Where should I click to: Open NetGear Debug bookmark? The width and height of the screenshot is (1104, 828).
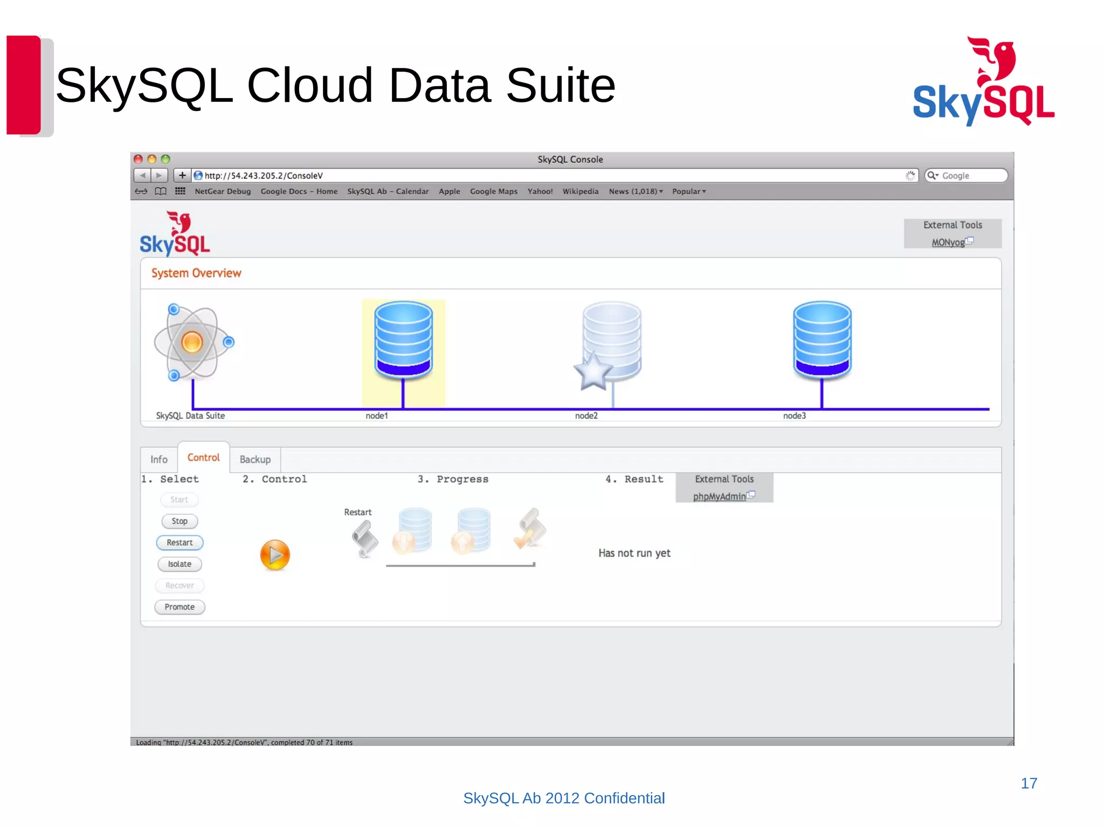(223, 191)
